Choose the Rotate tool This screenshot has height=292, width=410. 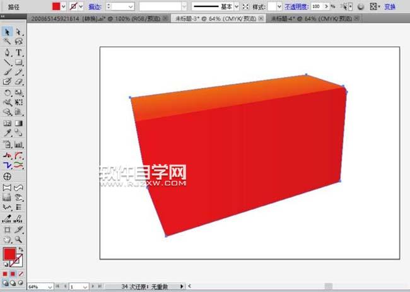[7, 93]
